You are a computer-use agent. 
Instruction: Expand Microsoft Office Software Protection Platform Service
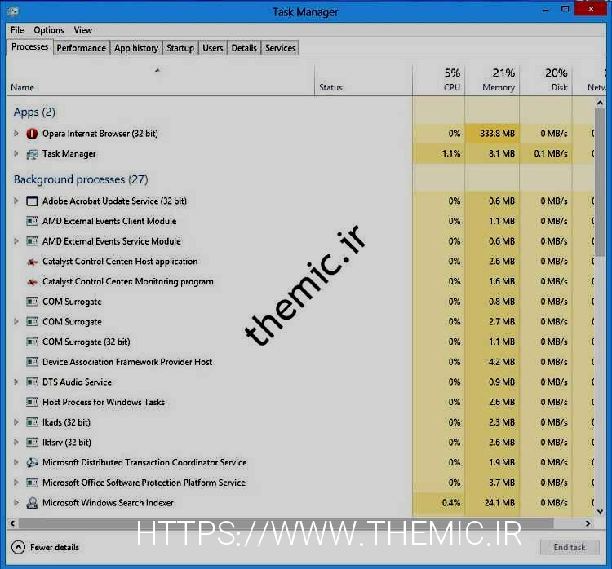(16, 483)
